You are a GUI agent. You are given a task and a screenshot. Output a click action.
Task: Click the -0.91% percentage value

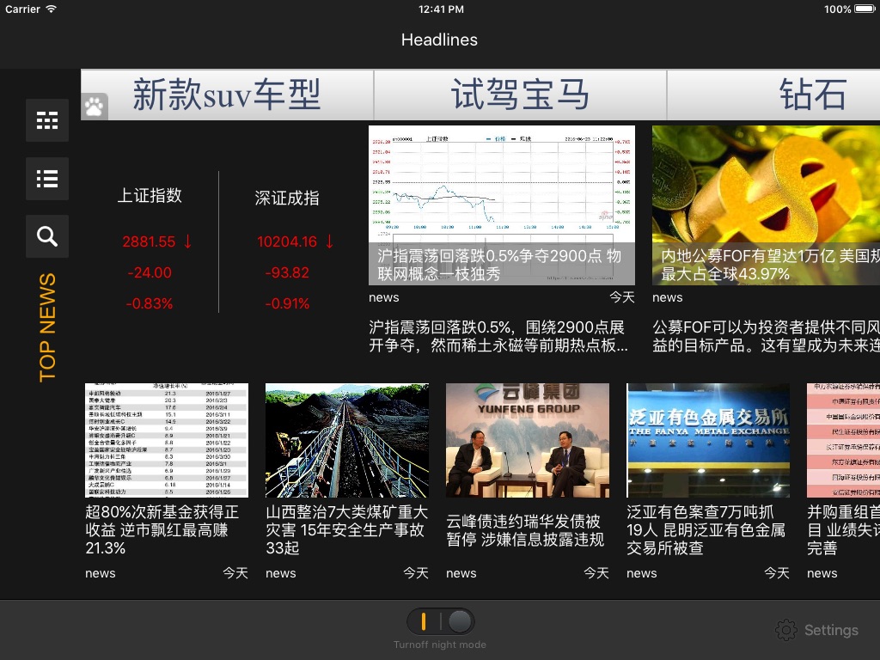click(287, 303)
